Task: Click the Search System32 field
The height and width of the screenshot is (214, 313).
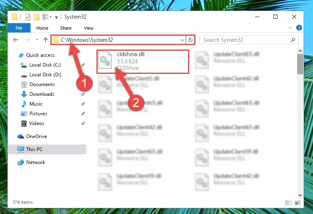Action: (x=249, y=40)
